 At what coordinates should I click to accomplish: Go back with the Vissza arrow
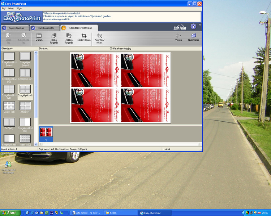pyautogui.click(x=178, y=37)
